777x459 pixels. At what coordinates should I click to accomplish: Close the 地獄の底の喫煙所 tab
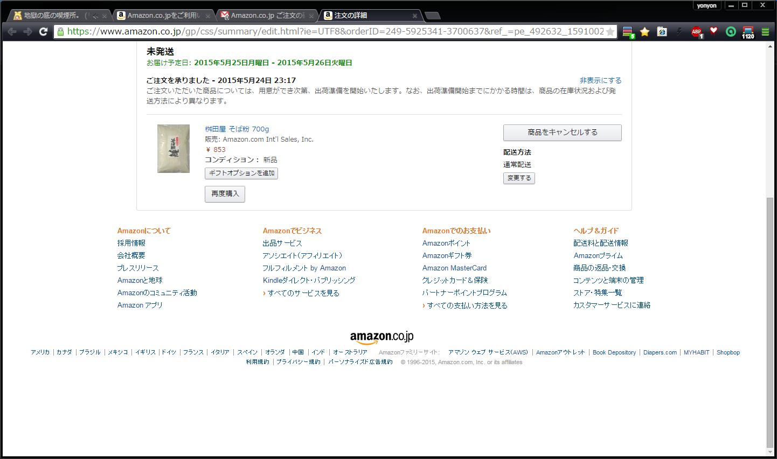tap(104, 16)
